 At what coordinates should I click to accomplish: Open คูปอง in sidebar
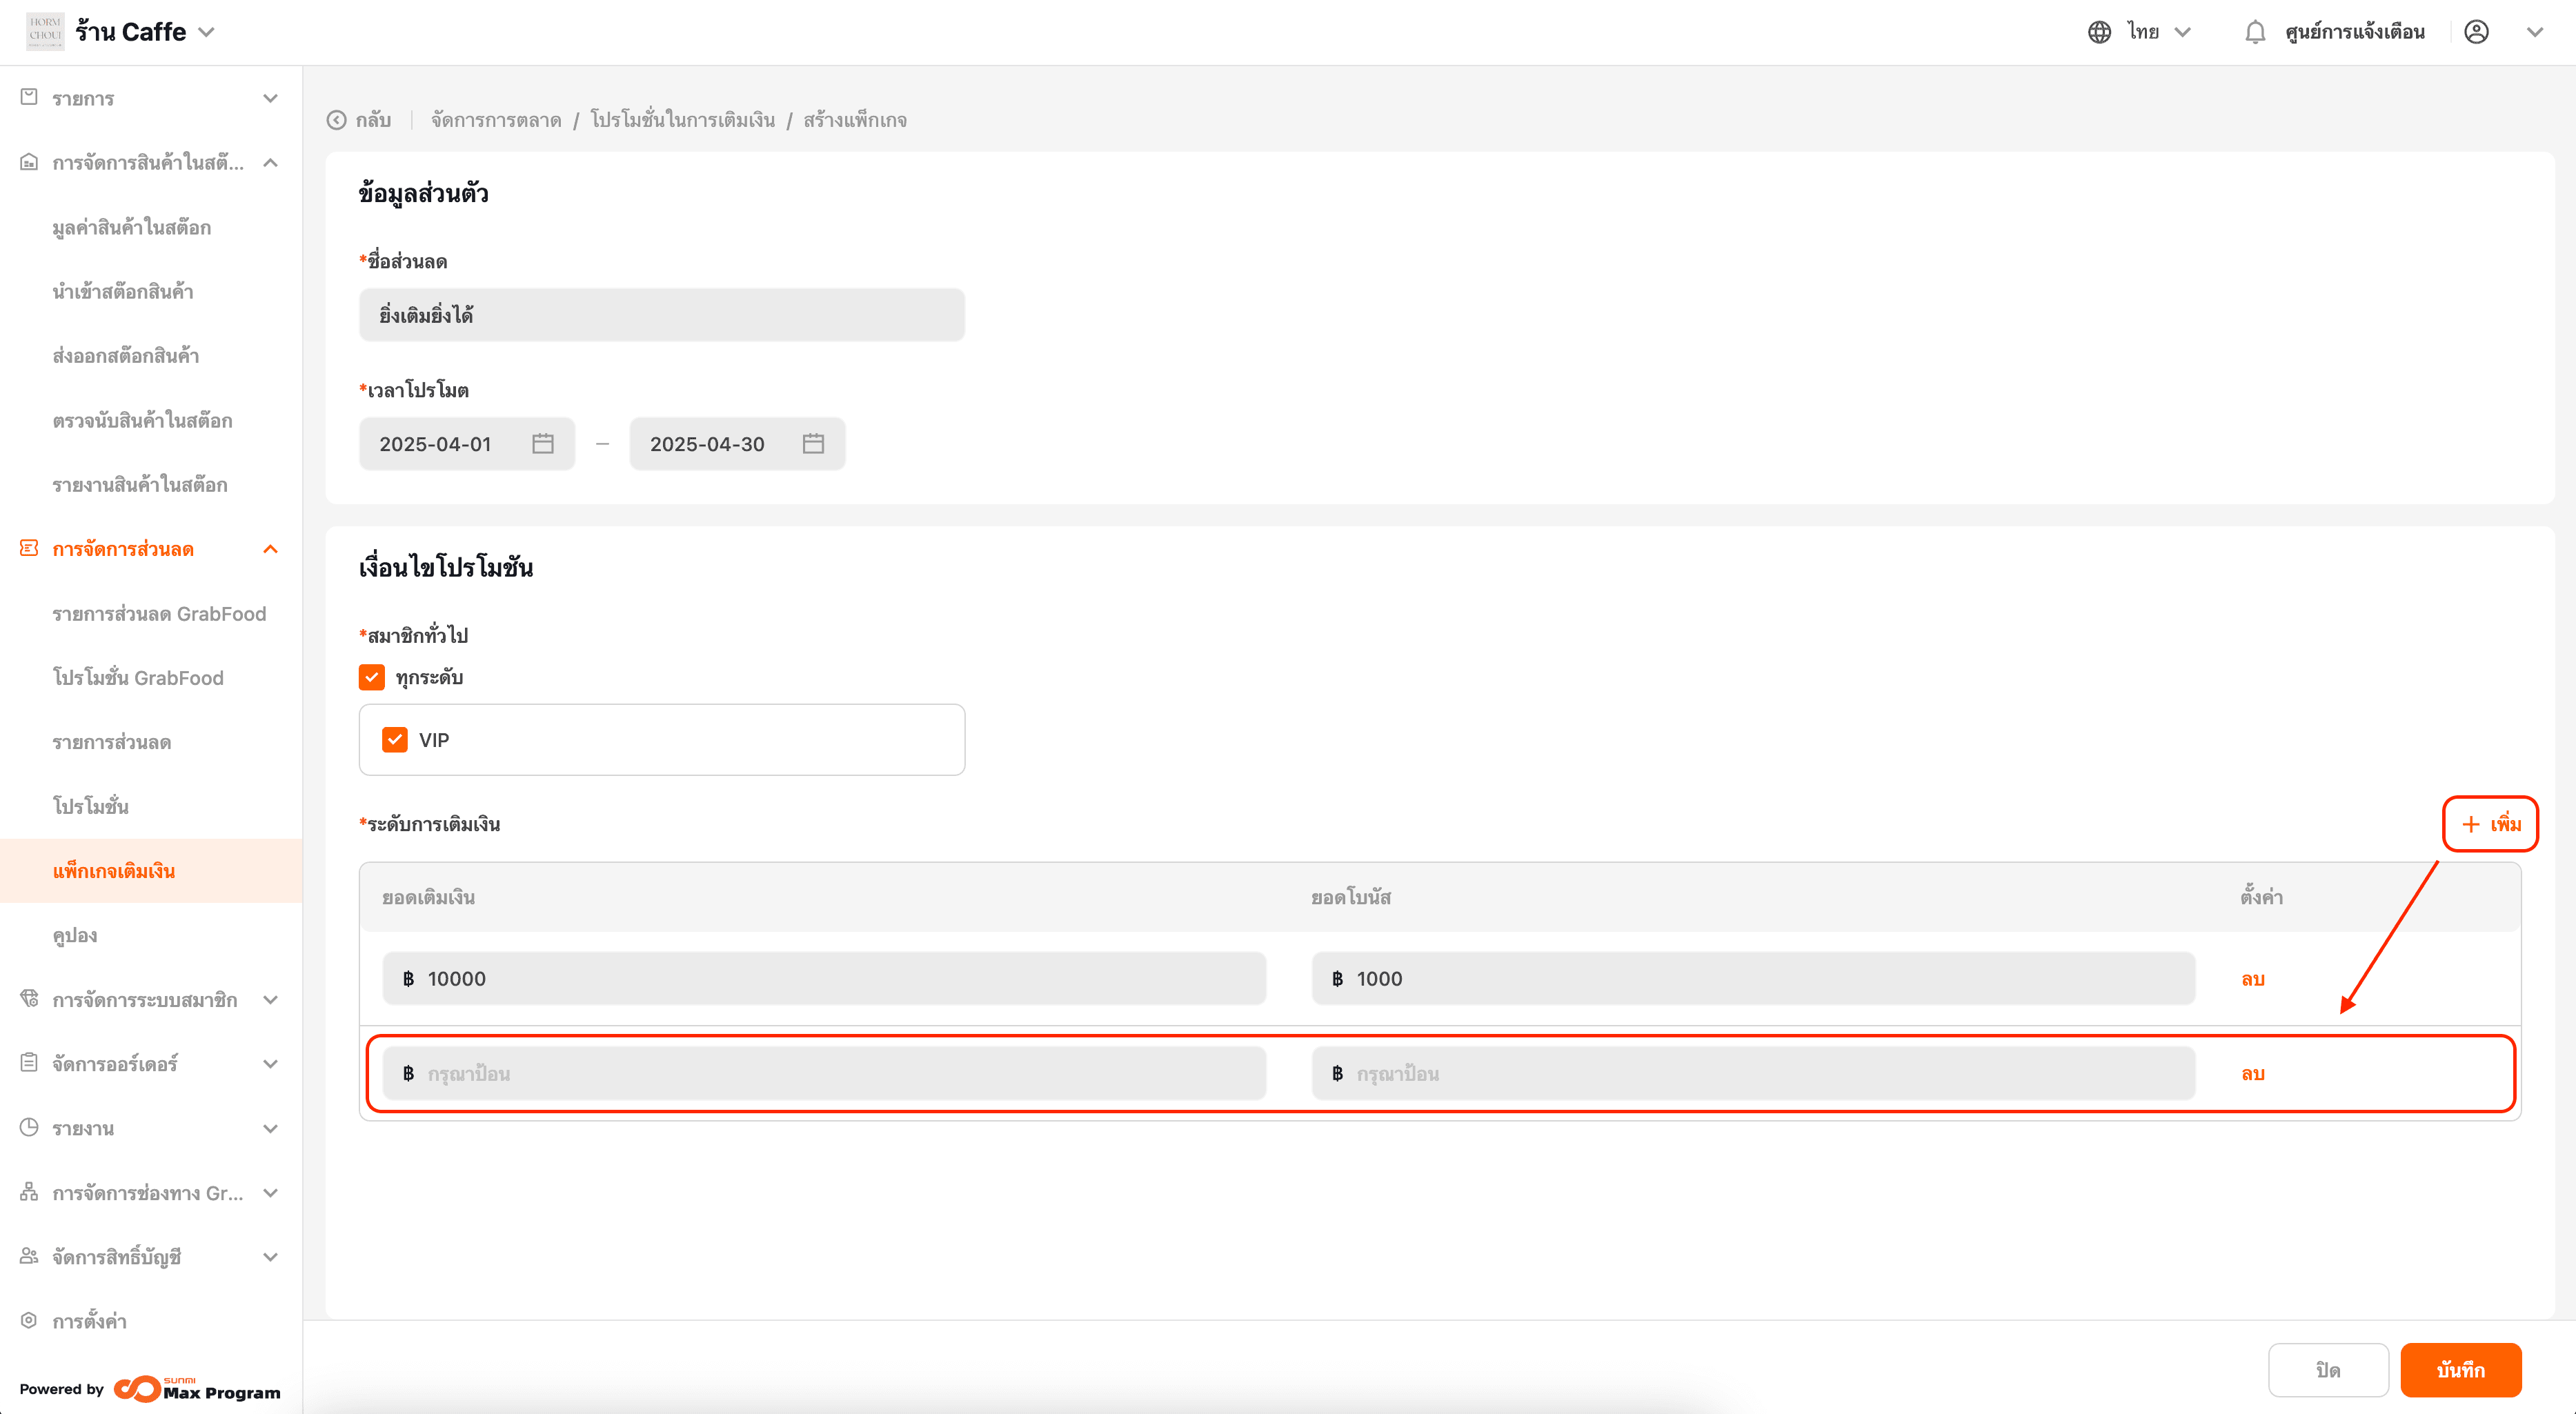click(x=75, y=935)
